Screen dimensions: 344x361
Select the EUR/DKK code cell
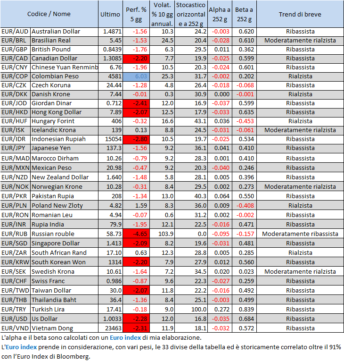click(16, 94)
